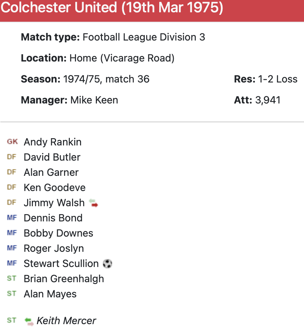Image resolution: width=304 pixels, height=335 pixels.
Task: Click the GK icon beside Andy Rankin
Action: [12, 142]
